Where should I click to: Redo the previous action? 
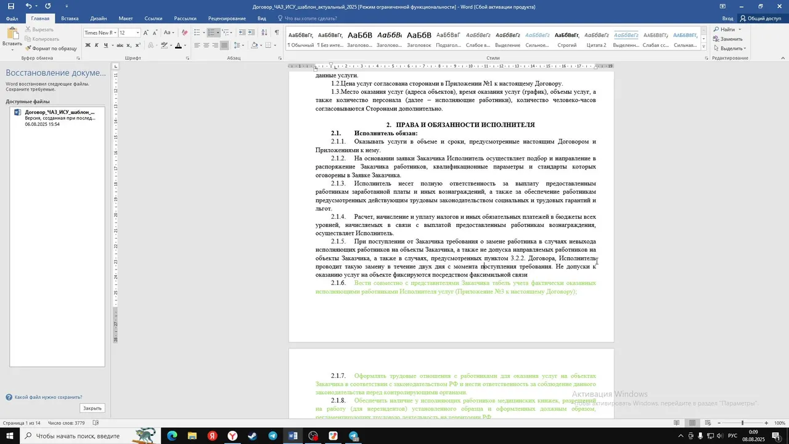[48, 6]
